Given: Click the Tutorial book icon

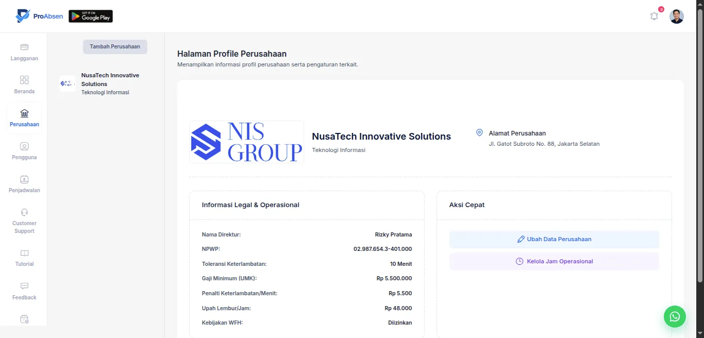Looking at the screenshot, I should 24,253.
